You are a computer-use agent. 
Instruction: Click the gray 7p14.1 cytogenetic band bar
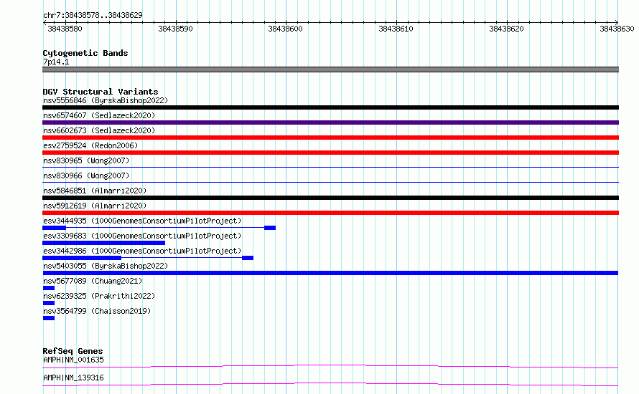[x=330, y=69]
